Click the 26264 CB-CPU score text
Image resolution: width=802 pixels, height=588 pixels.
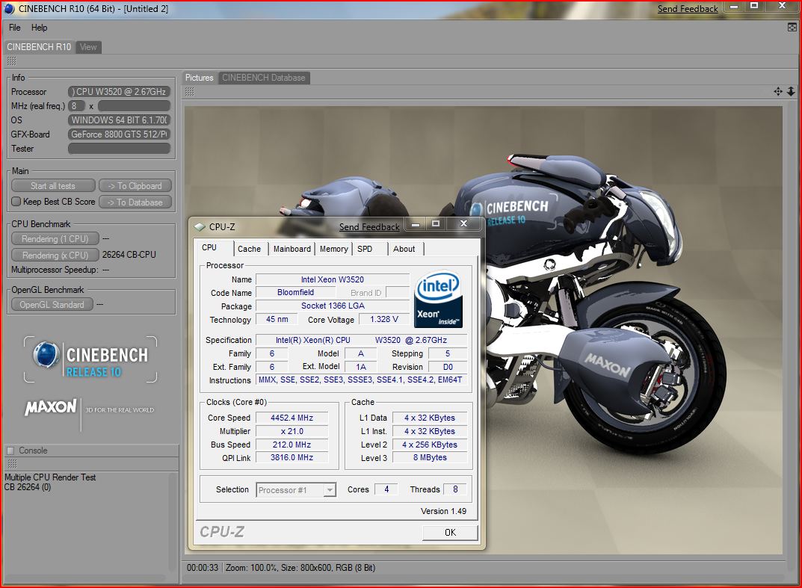(x=129, y=255)
